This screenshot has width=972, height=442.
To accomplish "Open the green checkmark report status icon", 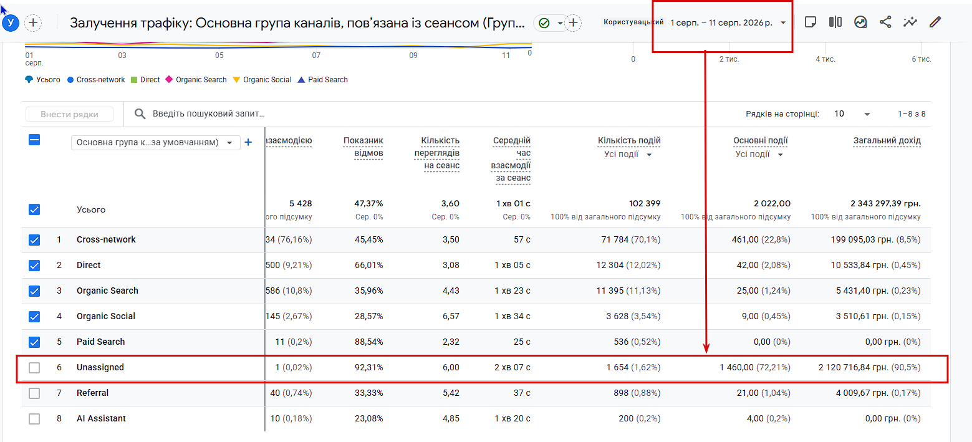I will [544, 23].
